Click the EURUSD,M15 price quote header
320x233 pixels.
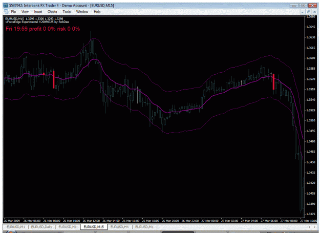tap(34, 19)
